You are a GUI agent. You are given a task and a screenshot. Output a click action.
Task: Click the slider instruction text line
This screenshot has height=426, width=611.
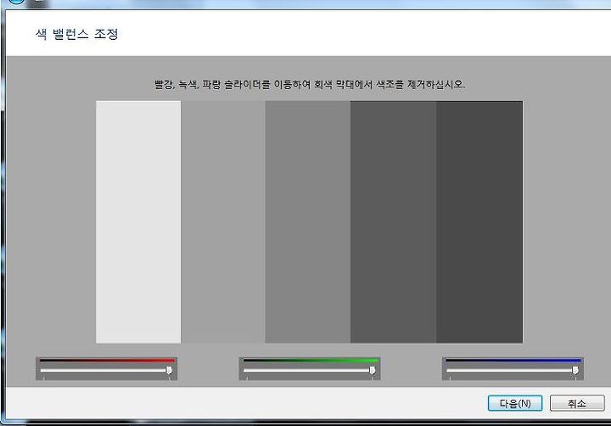(x=310, y=84)
